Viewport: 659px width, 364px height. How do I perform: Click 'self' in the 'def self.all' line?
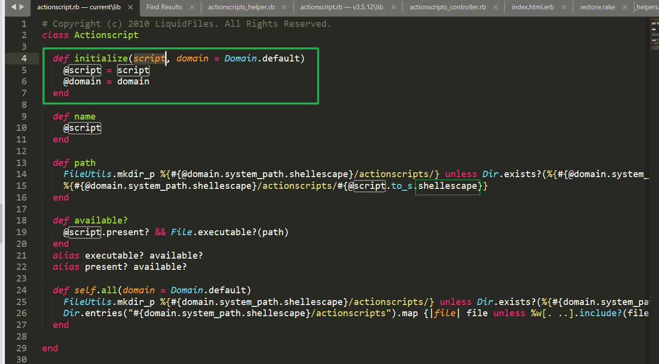click(85, 290)
